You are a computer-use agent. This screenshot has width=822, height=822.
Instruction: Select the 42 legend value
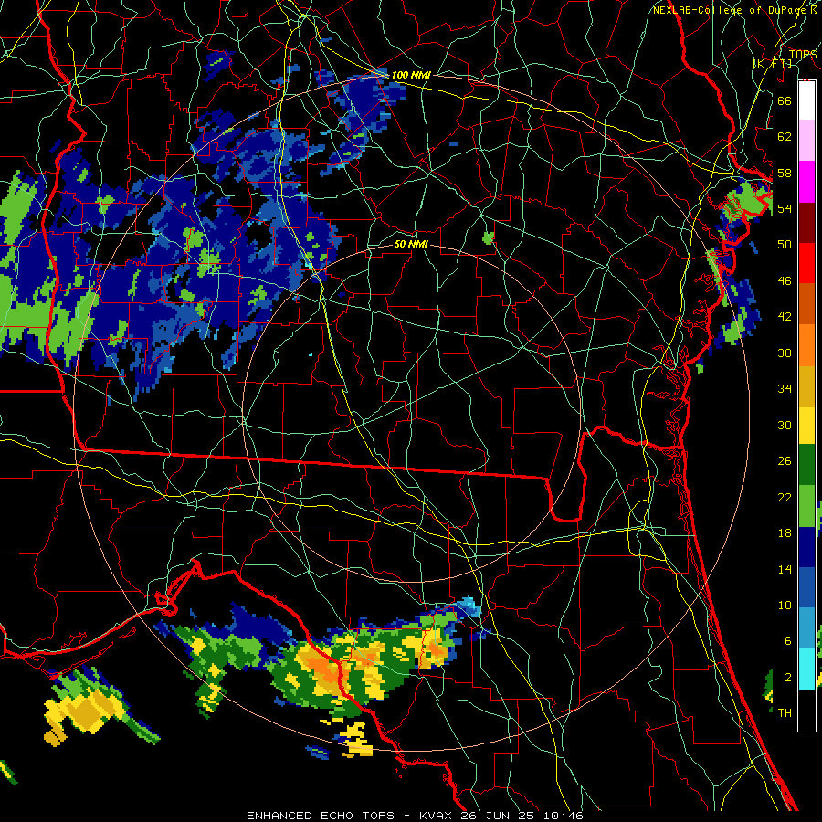coord(785,317)
